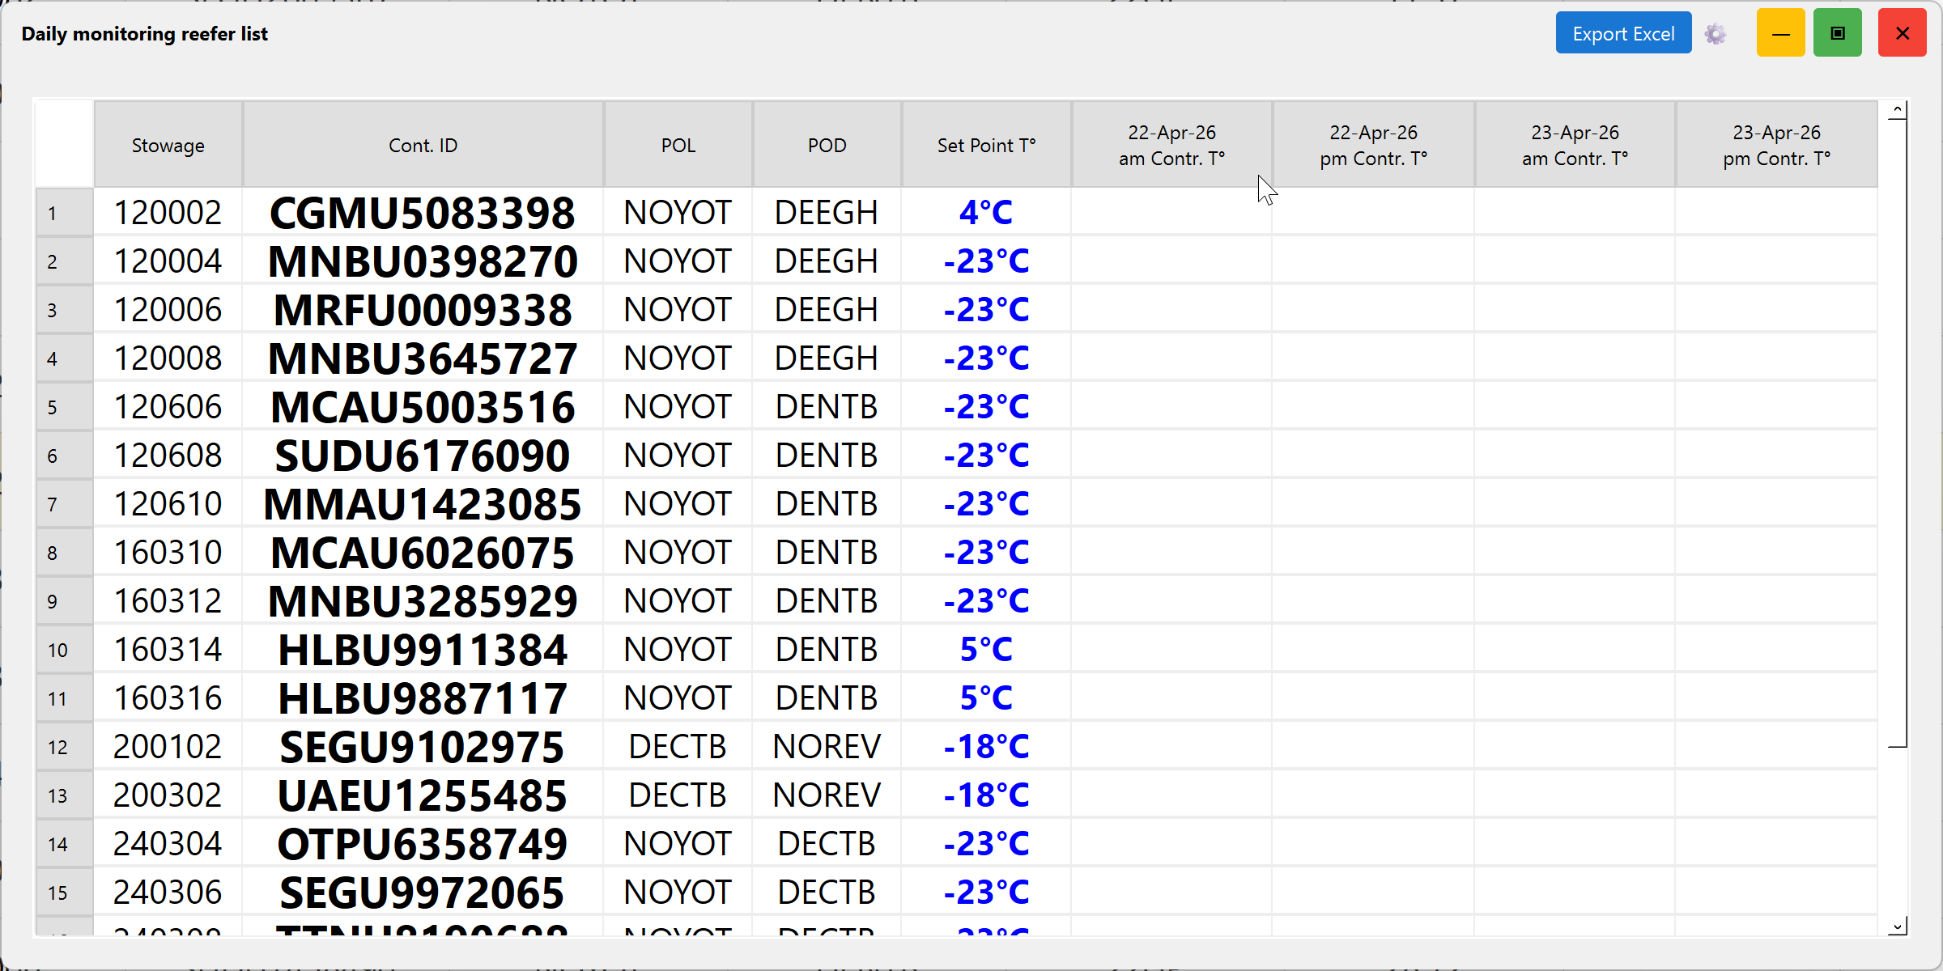
Task: Click NOREV POD cell for SEGU9102975
Action: pyautogui.click(x=827, y=747)
